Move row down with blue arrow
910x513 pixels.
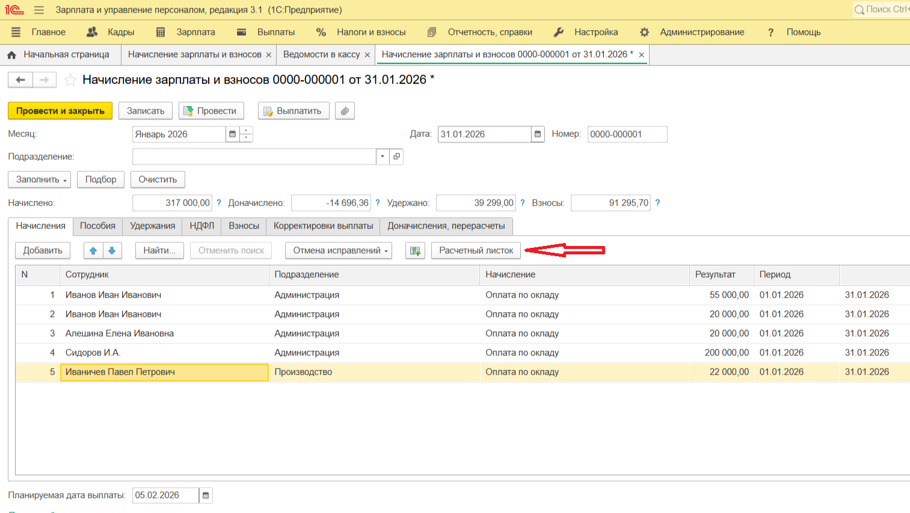click(112, 251)
